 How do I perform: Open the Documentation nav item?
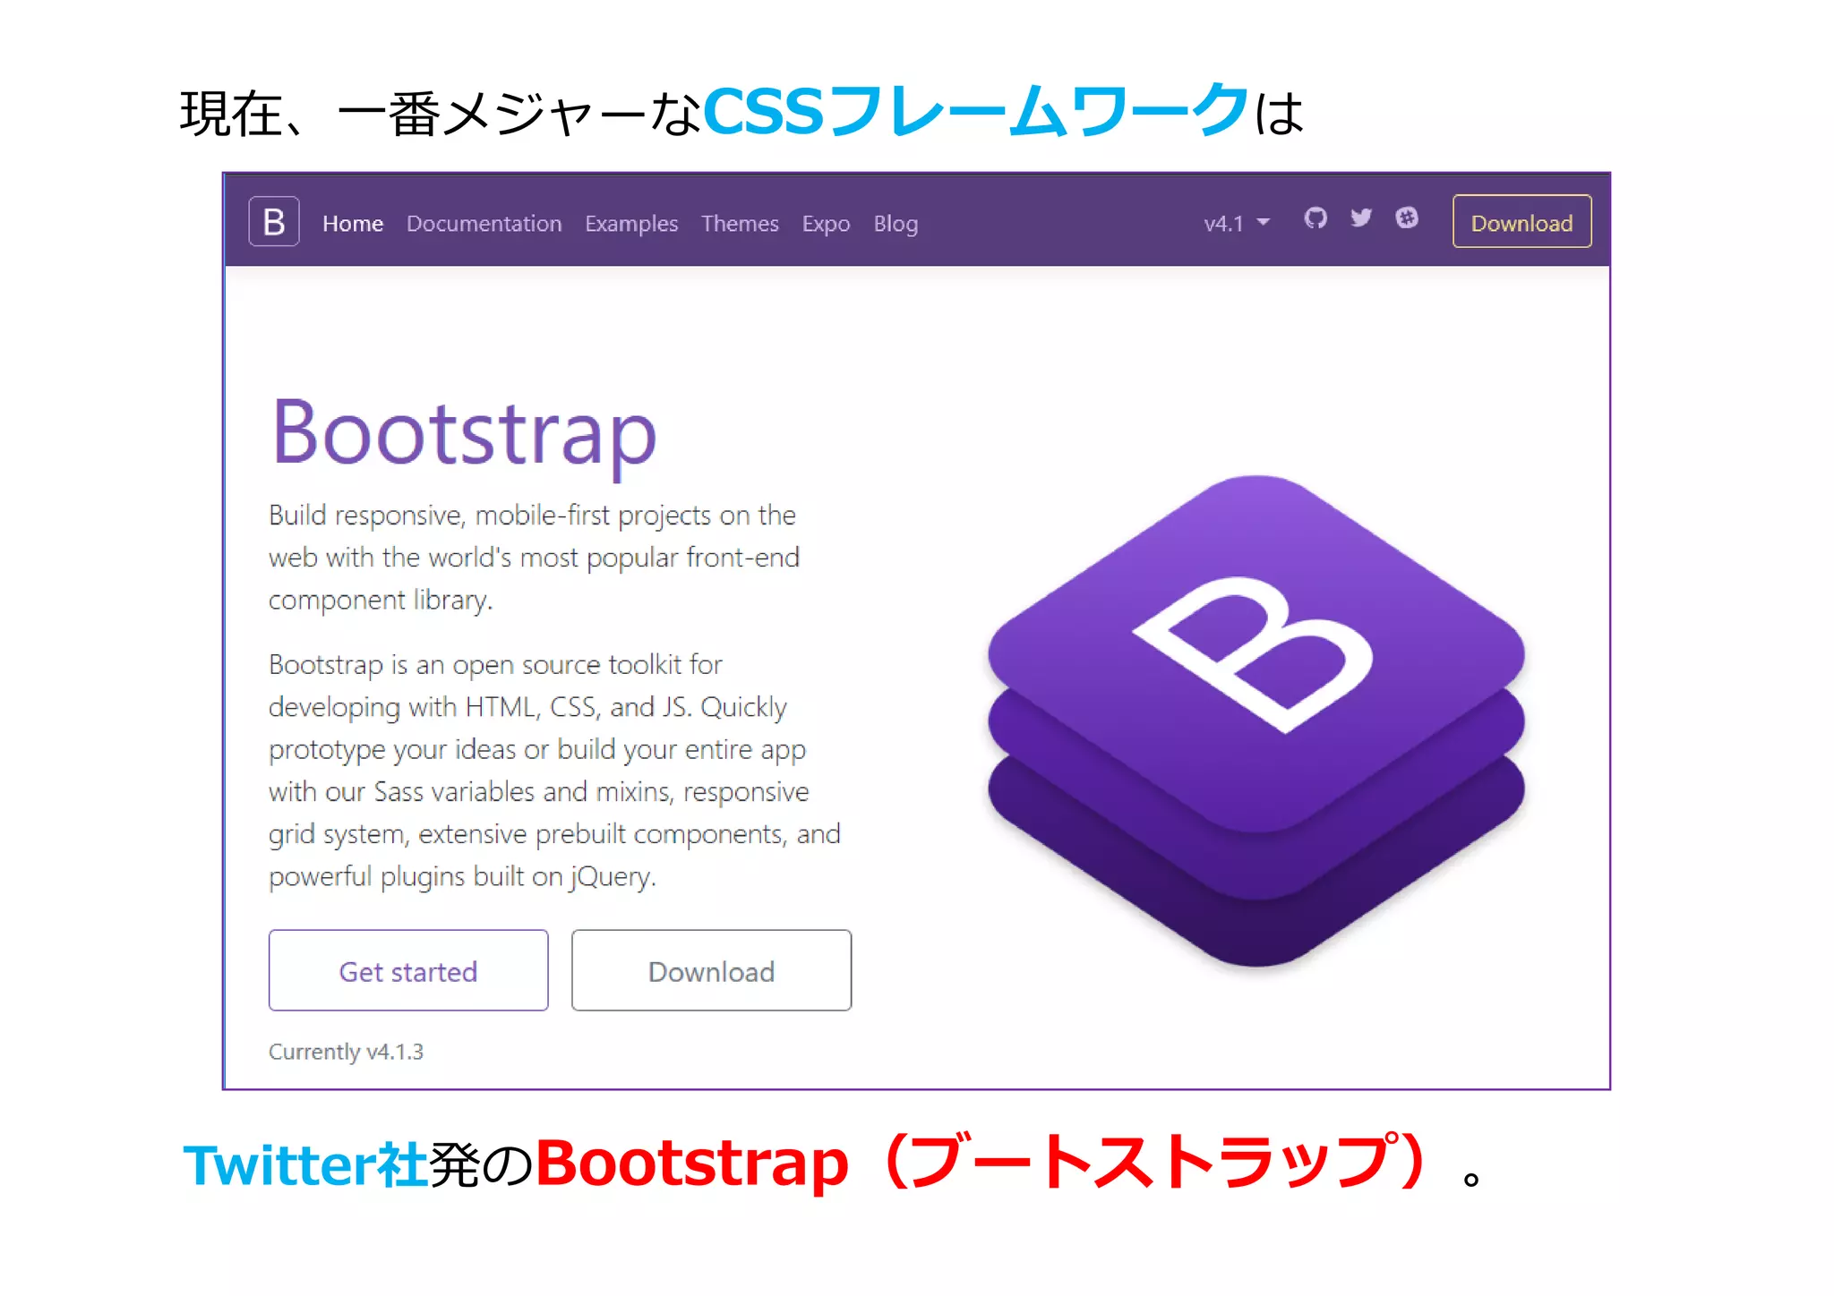coord(484,223)
